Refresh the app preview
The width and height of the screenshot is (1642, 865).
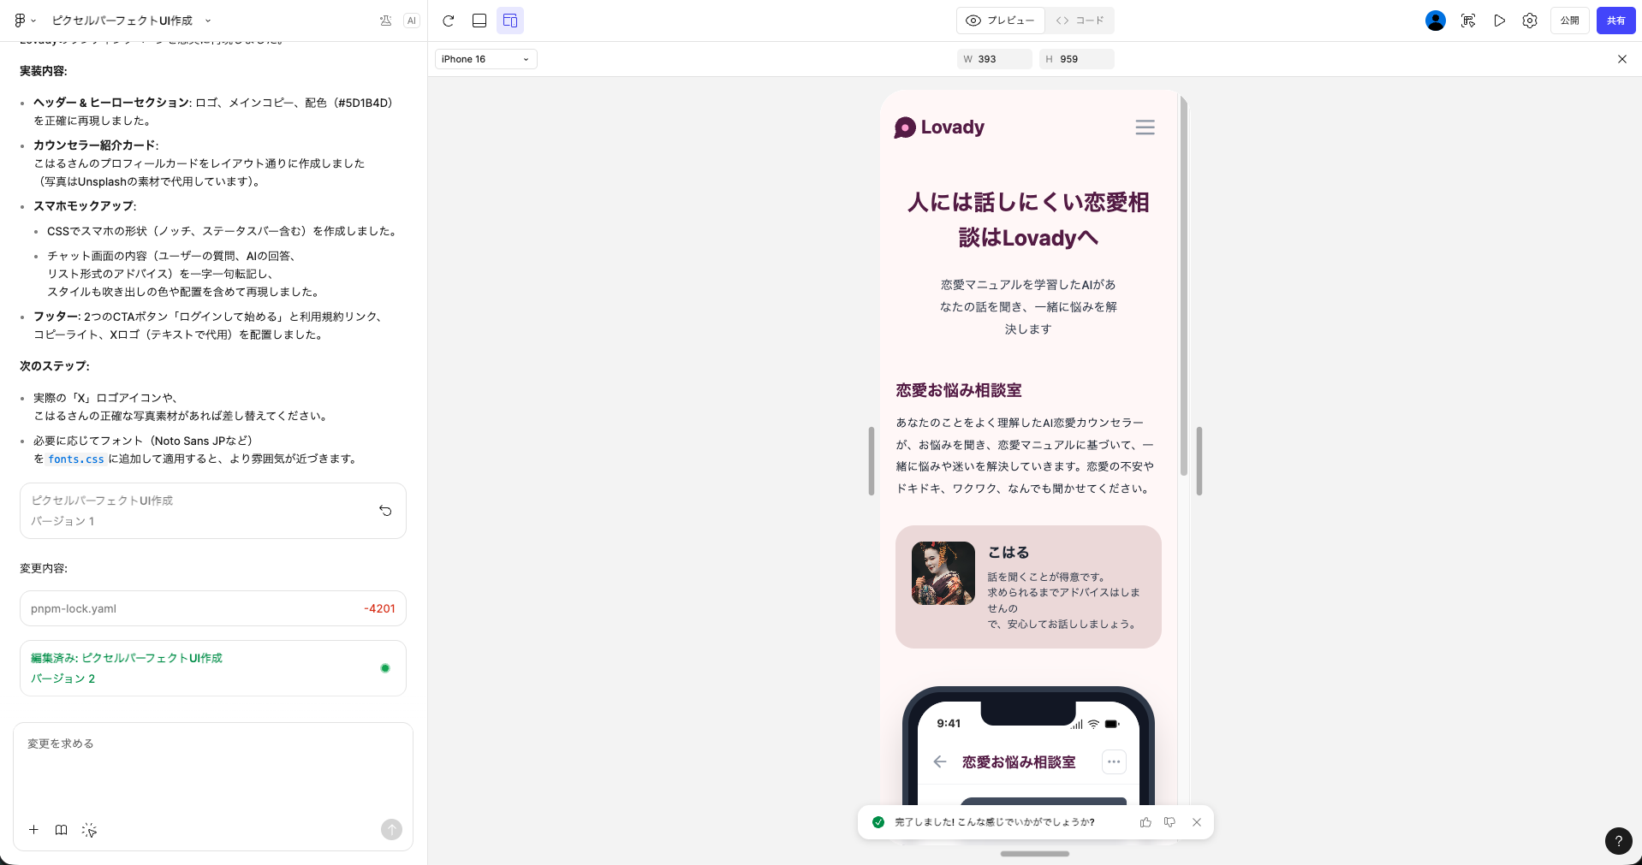pos(449,21)
